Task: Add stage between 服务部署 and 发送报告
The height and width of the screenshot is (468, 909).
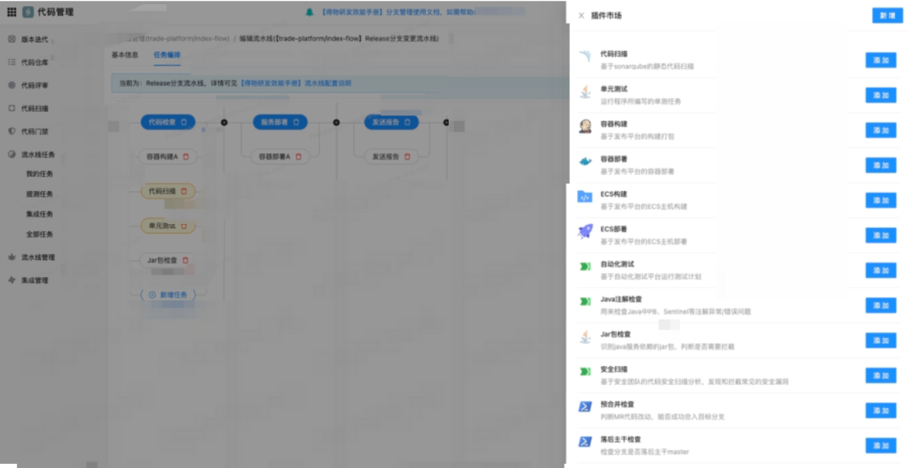Action: [336, 122]
